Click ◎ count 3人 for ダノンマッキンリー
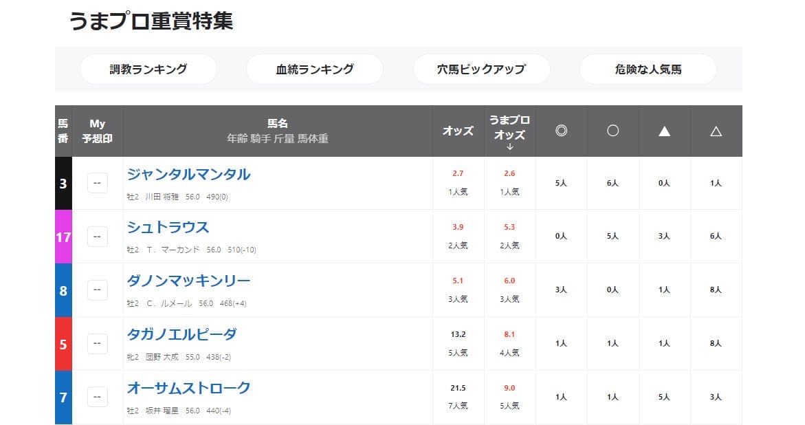This screenshot has width=805, height=425. coord(561,290)
